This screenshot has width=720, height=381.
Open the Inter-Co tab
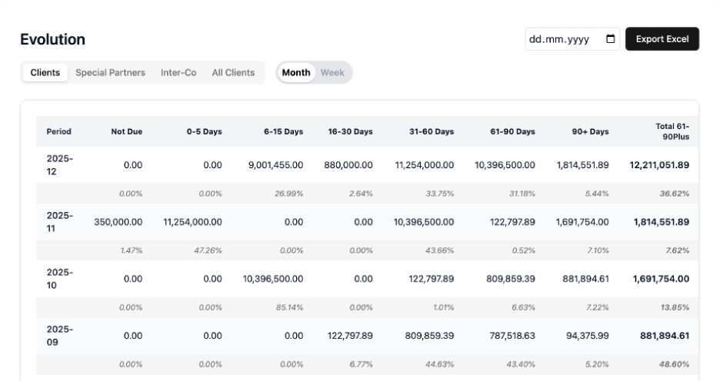pos(178,73)
